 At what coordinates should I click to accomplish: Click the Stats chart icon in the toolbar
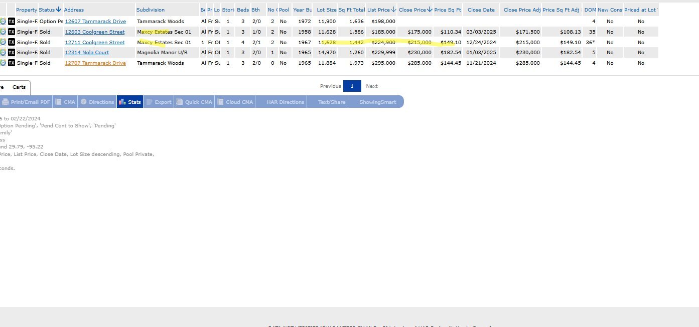click(121, 102)
